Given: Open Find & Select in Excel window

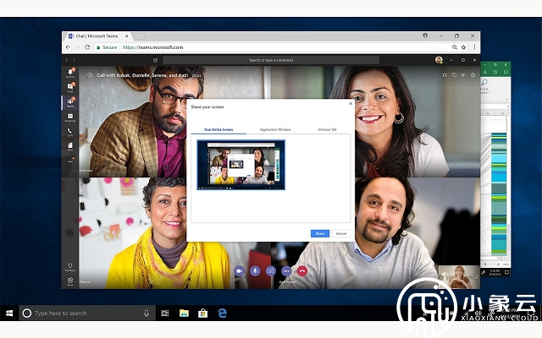Looking at the screenshot, I should tap(484, 86).
